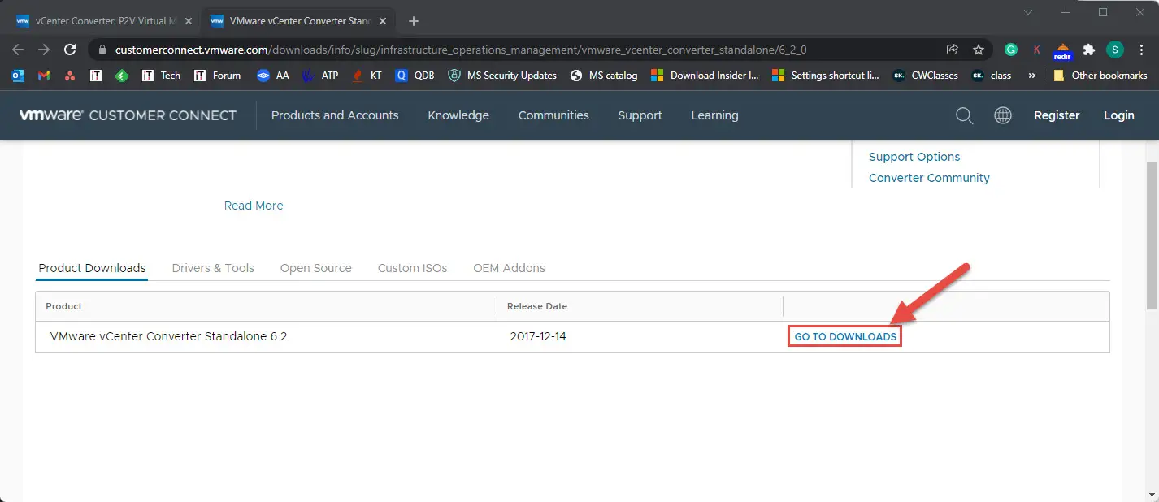
Task: Open the Converter Community link
Action: [x=929, y=178]
